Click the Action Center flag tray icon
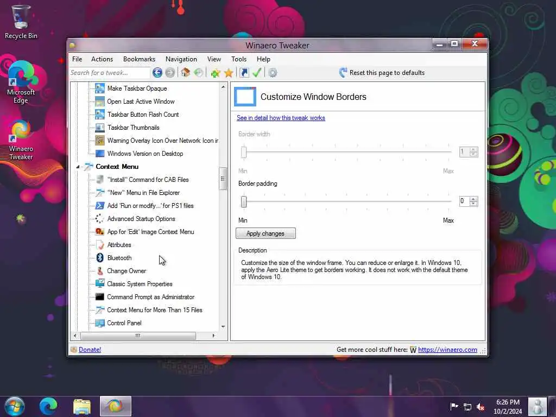556x417 pixels. click(454, 407)
